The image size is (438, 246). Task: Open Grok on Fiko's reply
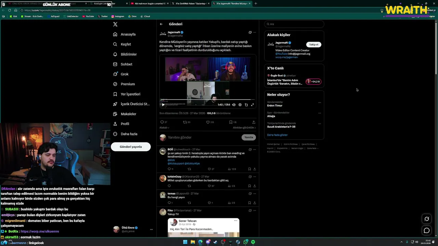pyautogui.click(x=250, y=210)
